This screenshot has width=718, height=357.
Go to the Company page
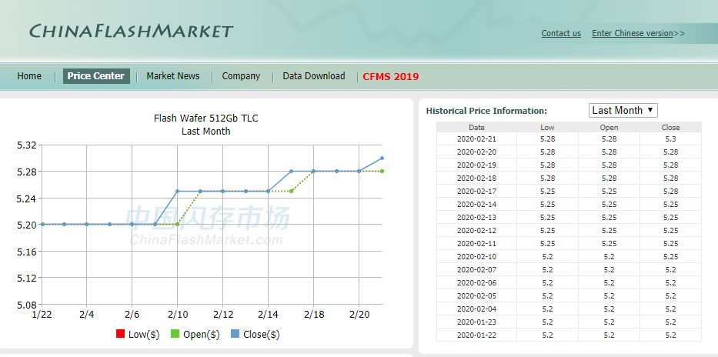coord(241,76)
